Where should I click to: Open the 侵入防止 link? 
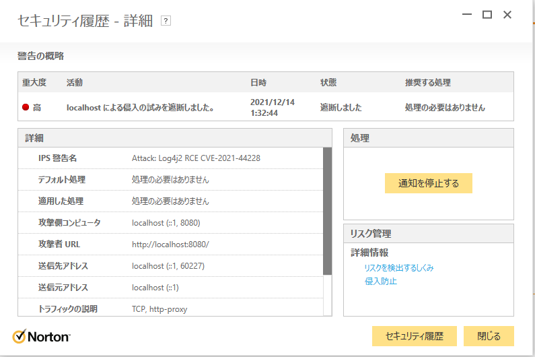coord(380,281)
